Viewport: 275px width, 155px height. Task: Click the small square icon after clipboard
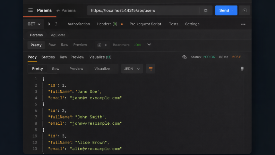(x=105, y=45)
